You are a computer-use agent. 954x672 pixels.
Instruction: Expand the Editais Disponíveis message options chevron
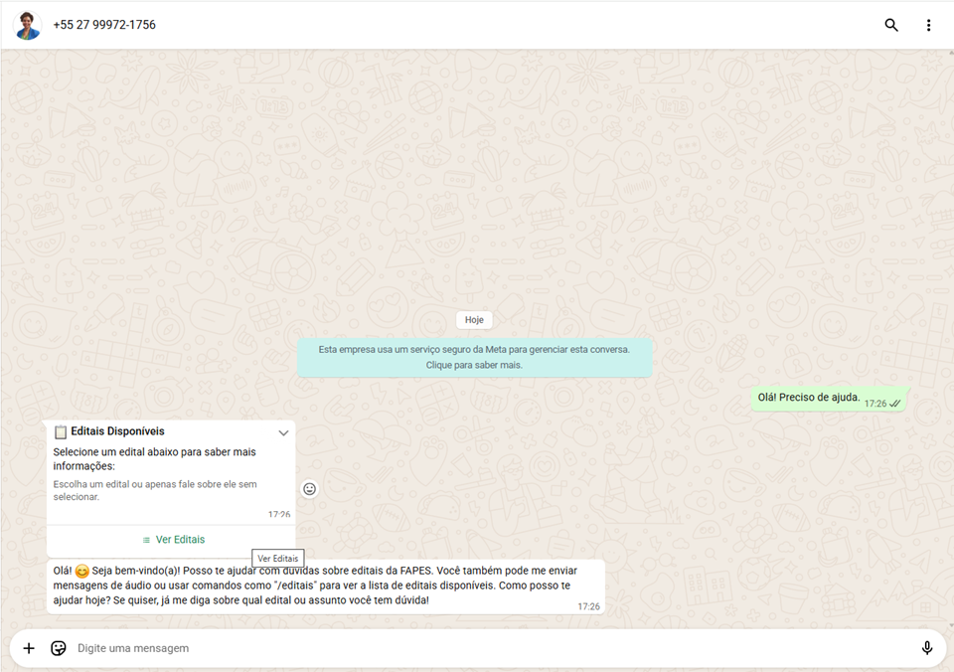click(283, 433)
